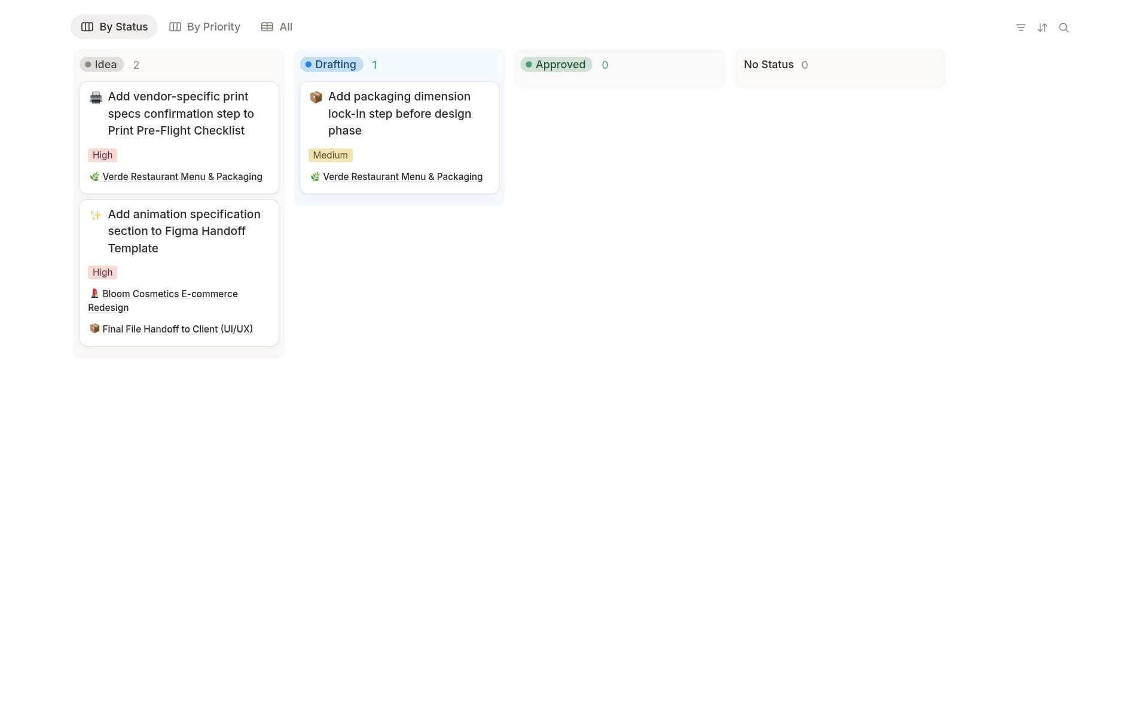Open the Verde Restaurant Menu & Packaging link
Screen dimensions: 1148x717
(x=182, y=176)
